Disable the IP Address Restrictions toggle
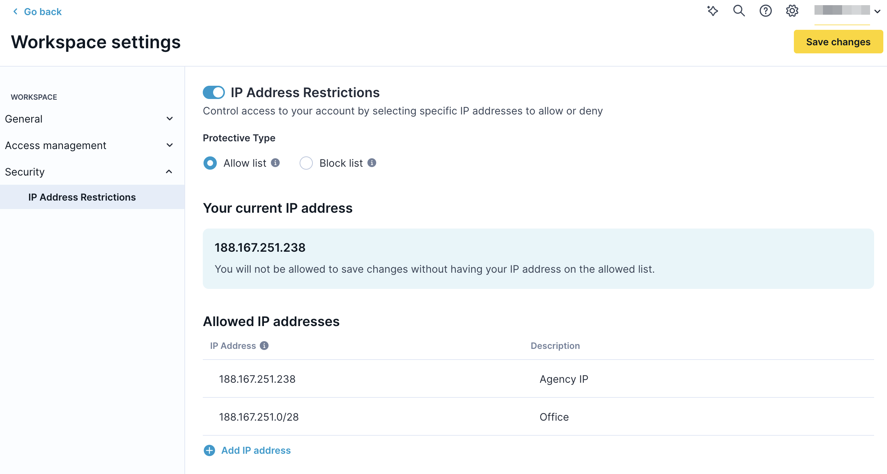Viewport: 887px width, 474px height. pos(213,92)
